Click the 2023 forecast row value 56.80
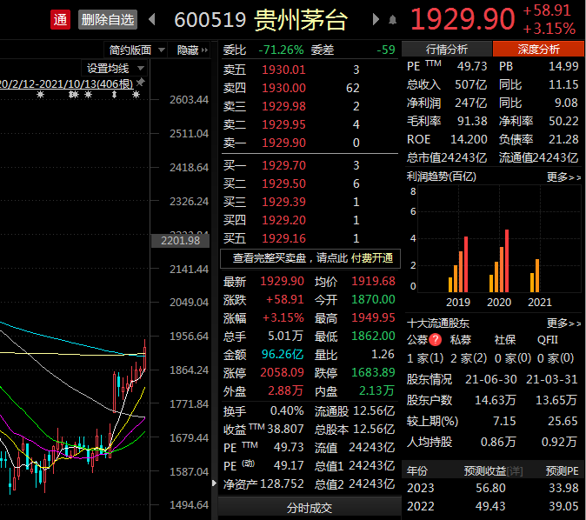The image size is (586, 520). (x=490, y=488)
